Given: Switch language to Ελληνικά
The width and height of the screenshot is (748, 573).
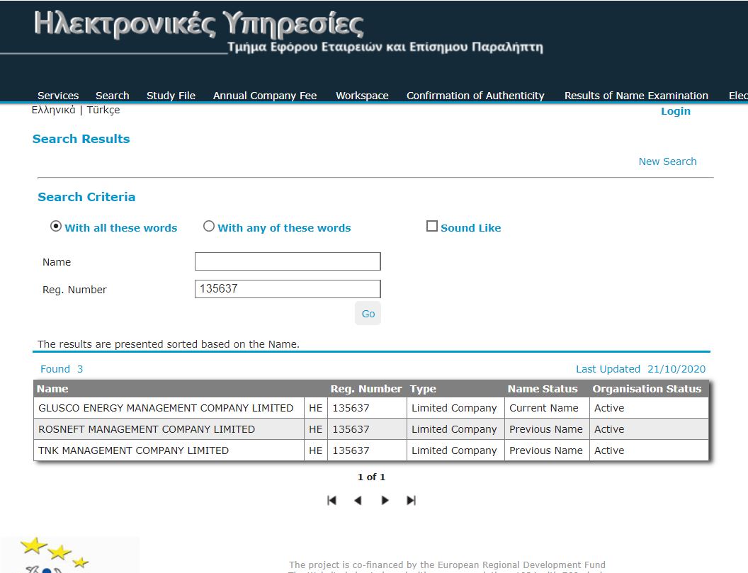Looking at the screenshot, I should [54, 110].
